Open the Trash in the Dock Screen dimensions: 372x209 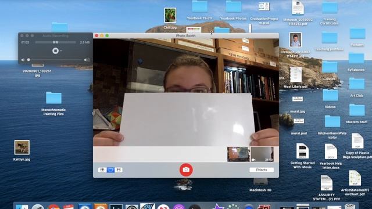point(350,207)
